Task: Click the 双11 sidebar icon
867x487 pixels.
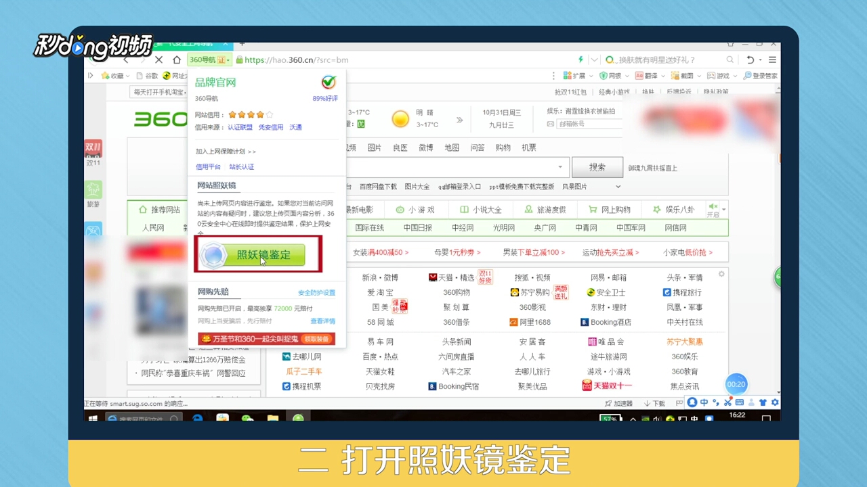Action: coord(93,154)
